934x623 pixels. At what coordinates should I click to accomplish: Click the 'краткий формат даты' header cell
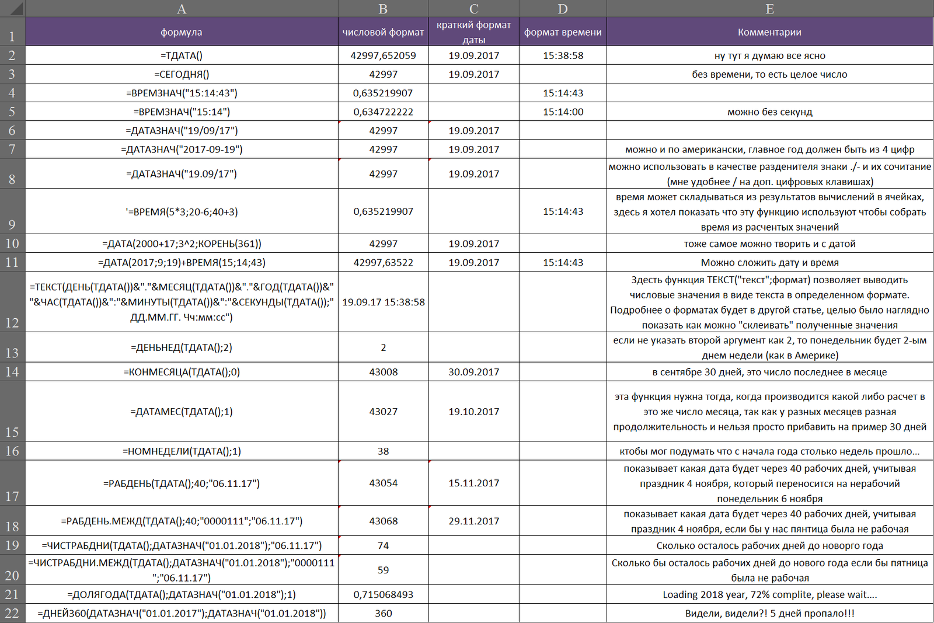(x=473, y=32)
